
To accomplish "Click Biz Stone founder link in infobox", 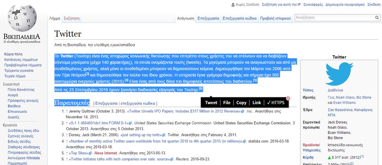I will coord(364,97).
